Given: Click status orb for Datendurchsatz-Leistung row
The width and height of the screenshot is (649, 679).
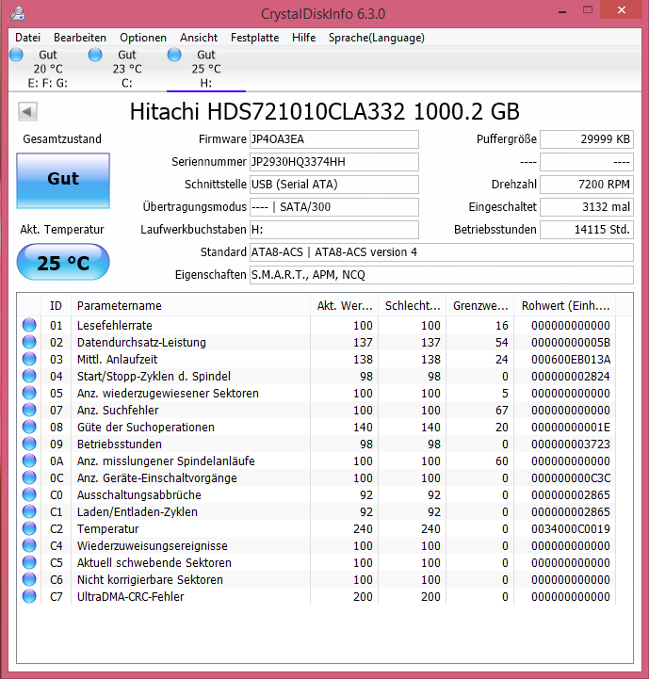Looking at the screenshot, I should click(x=29, y=342).
